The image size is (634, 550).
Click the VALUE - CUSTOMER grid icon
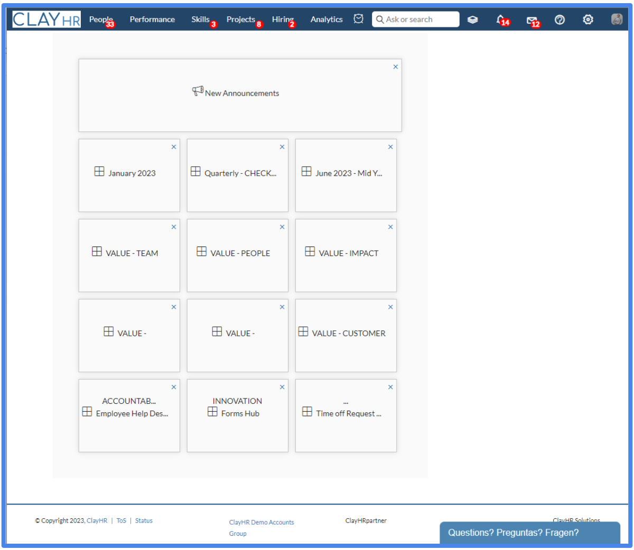point(303,331)
